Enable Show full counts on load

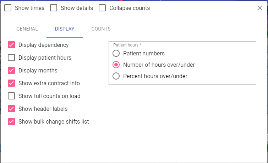(11, 96)
